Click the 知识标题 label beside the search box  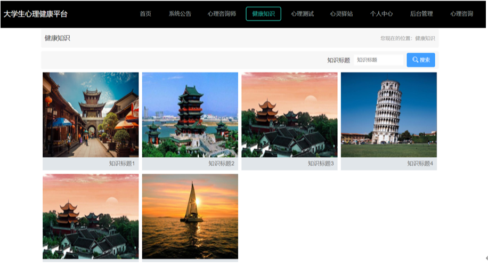(338, 60)
